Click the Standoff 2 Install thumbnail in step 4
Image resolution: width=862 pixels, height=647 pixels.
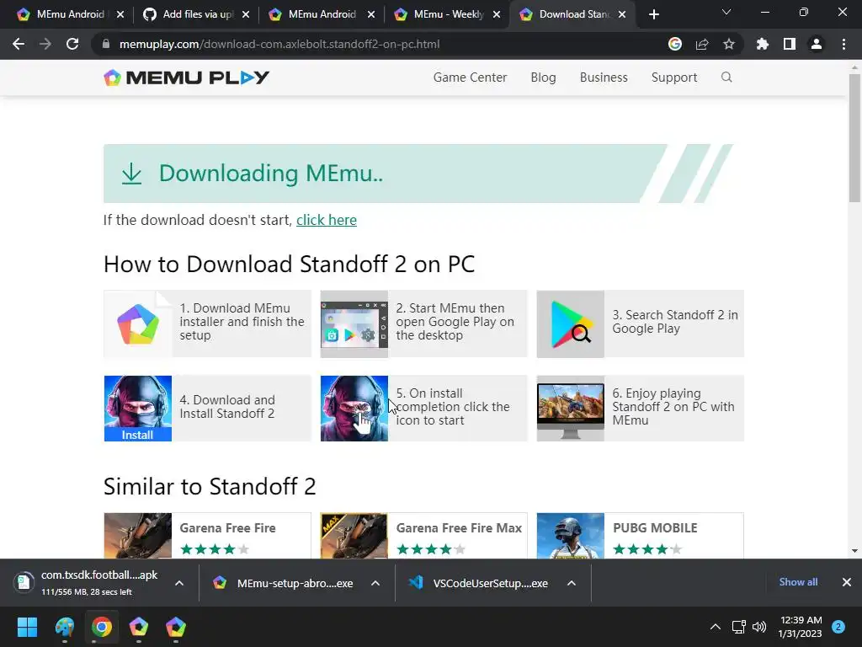click(x=138, y=409)
